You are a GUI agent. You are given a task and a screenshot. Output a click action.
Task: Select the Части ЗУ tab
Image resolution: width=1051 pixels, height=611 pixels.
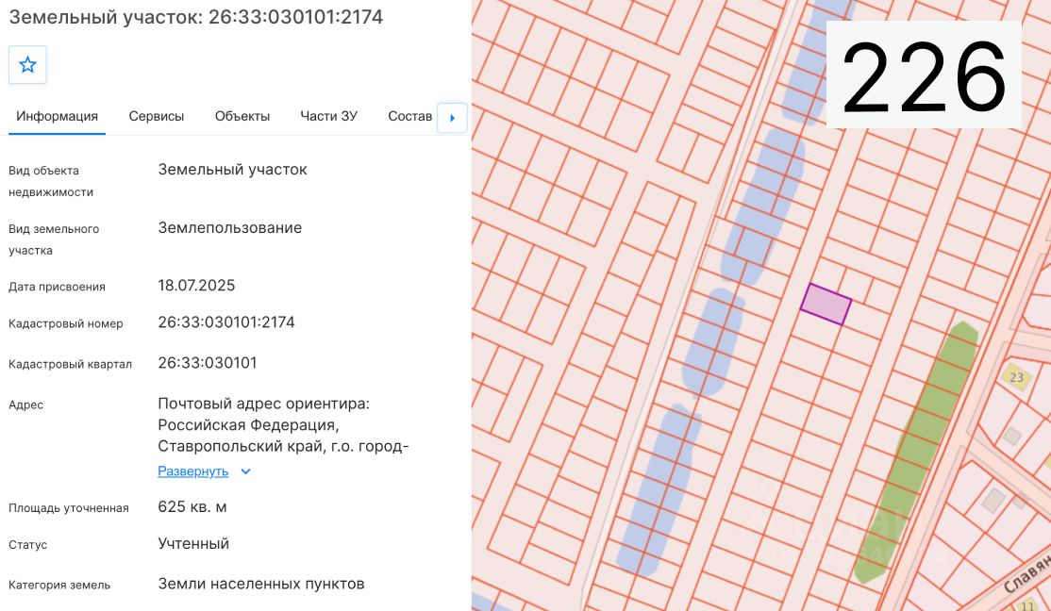[328, 117]
